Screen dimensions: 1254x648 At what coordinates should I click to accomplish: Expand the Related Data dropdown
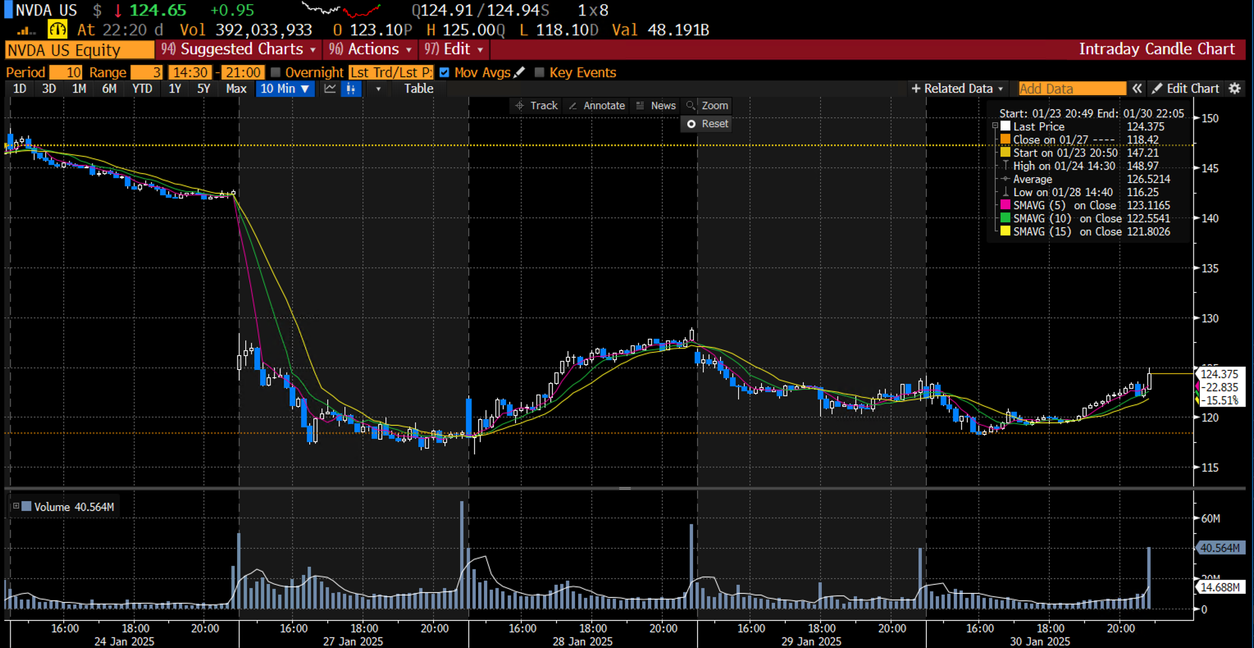pyautogui.click(x=958, y=89)
